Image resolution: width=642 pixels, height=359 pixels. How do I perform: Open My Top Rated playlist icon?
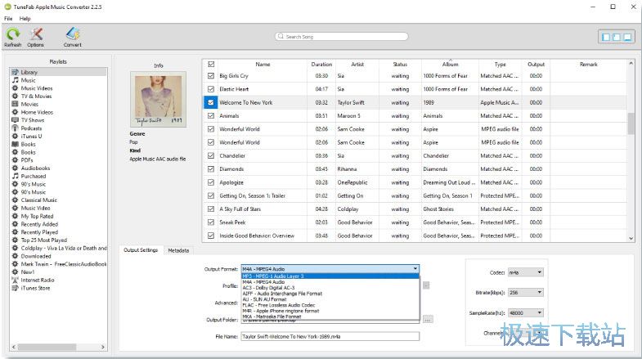(x=16, y=216)
